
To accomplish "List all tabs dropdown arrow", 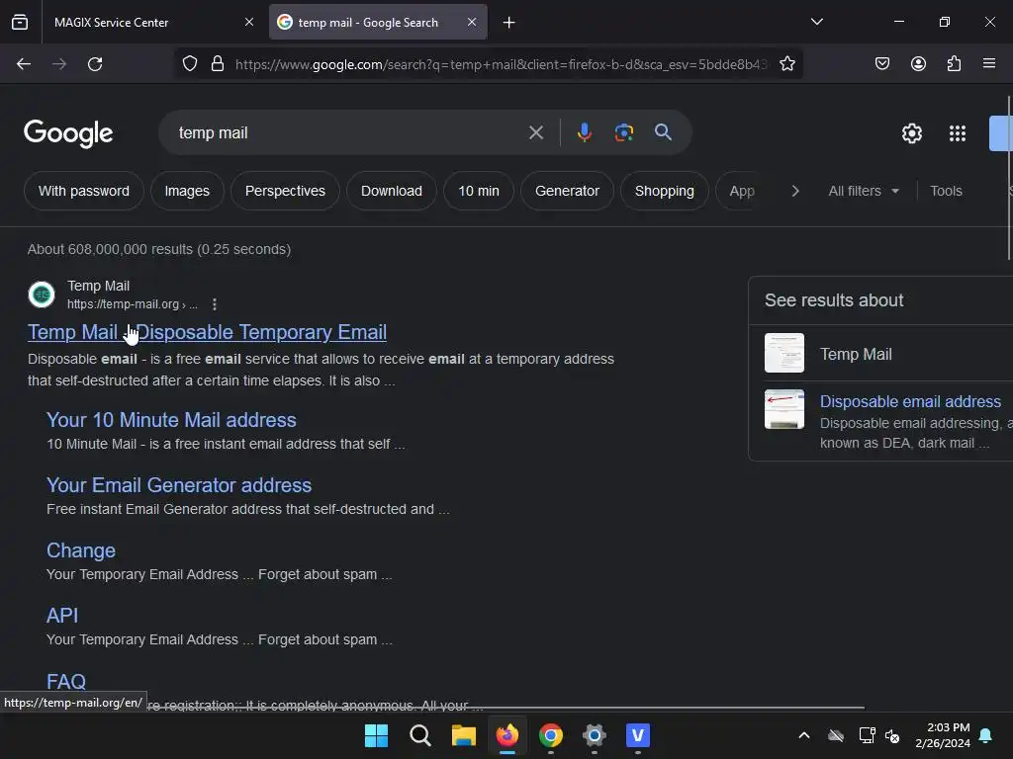I will [x=816, y=22].
